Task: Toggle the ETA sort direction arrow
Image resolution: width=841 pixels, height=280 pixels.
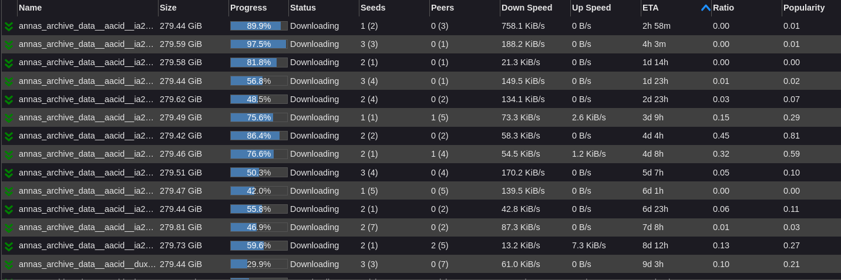Action: (705, 8)
